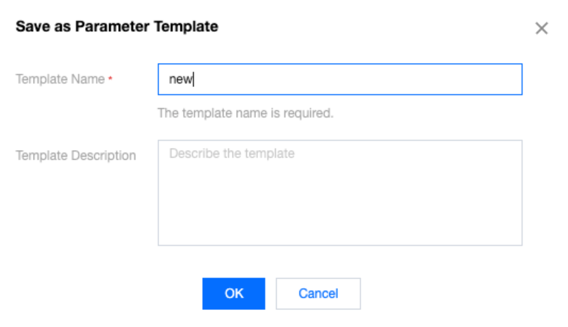
Task: Click the Template Description label
Action: pos(76,155)
